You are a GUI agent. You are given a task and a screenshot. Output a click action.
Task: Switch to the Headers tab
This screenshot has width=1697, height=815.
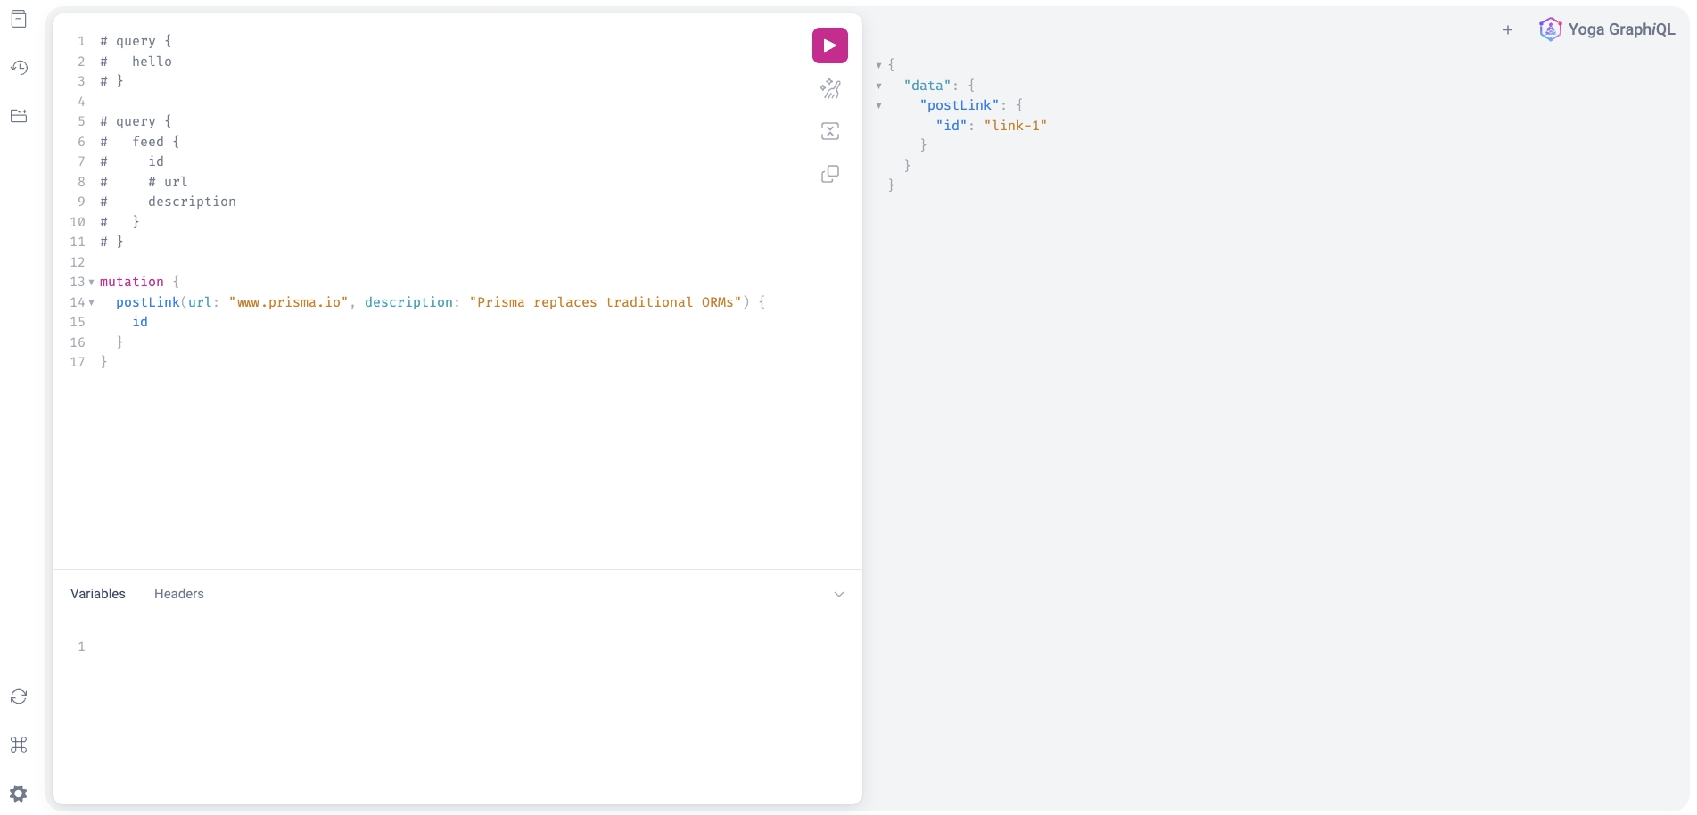179,594
